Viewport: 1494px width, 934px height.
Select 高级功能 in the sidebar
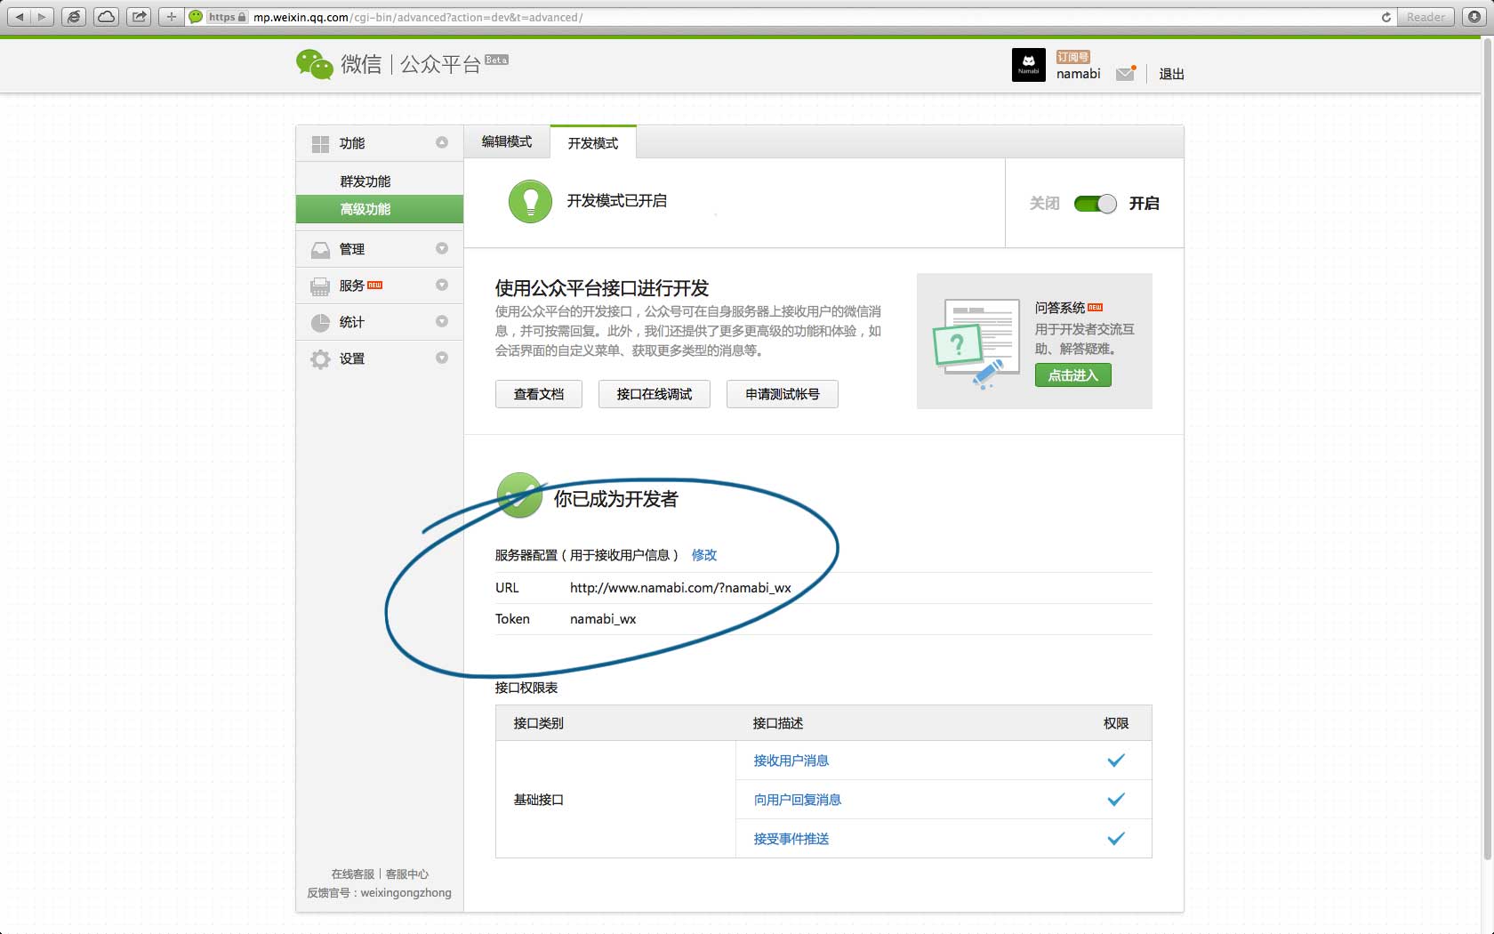point(380,209)
